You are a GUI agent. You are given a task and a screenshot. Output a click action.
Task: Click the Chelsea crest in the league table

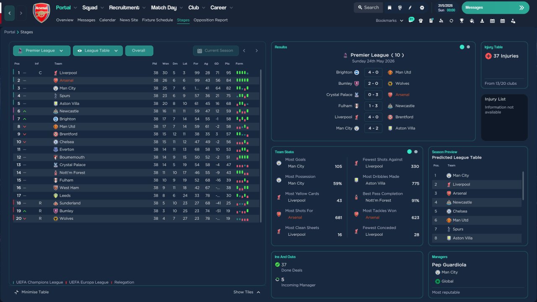[55, 142]
